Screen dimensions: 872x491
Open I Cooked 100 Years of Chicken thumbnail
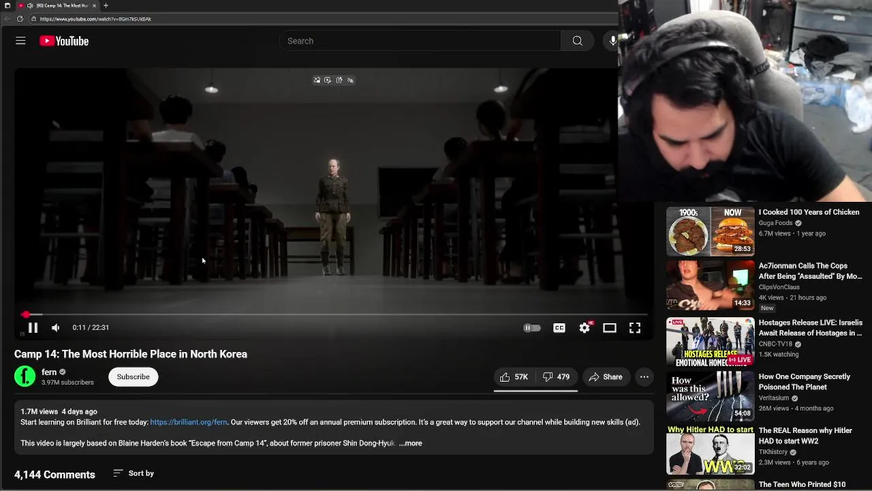coord(711,232)
